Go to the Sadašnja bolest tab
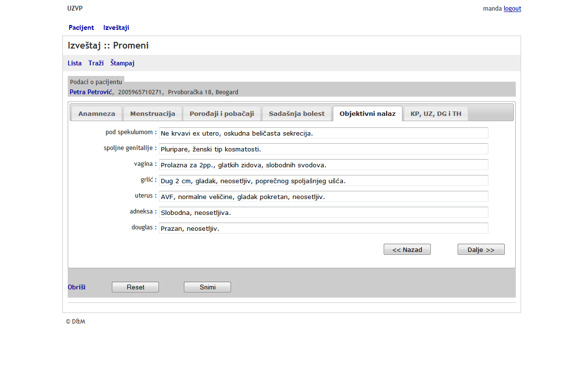Viewport: 583px width, 387px height. tap(297, 114)
